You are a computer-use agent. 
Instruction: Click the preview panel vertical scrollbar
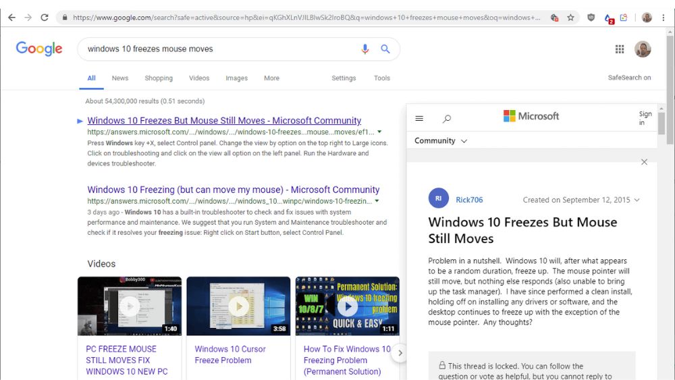(x=661, y=124)
